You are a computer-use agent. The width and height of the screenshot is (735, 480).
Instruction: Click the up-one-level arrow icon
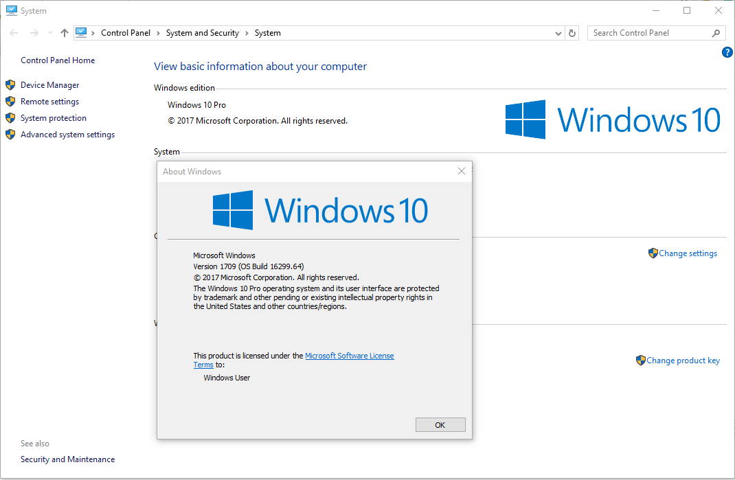point(64,32)
